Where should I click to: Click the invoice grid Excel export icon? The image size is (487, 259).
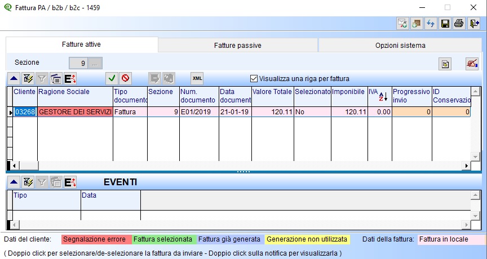tap(70, 78)
